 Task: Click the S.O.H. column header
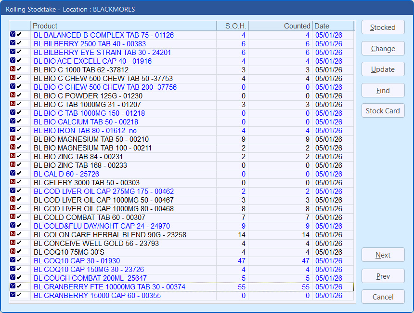pos(232,26)
